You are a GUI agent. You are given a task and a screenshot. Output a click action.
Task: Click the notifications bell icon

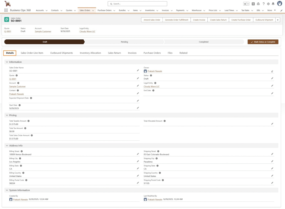click(x=273, y=4)
